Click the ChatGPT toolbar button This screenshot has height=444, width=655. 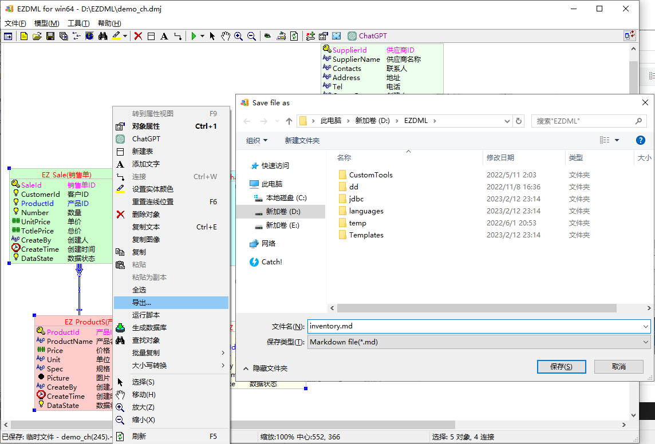click(x=368, y=36)
